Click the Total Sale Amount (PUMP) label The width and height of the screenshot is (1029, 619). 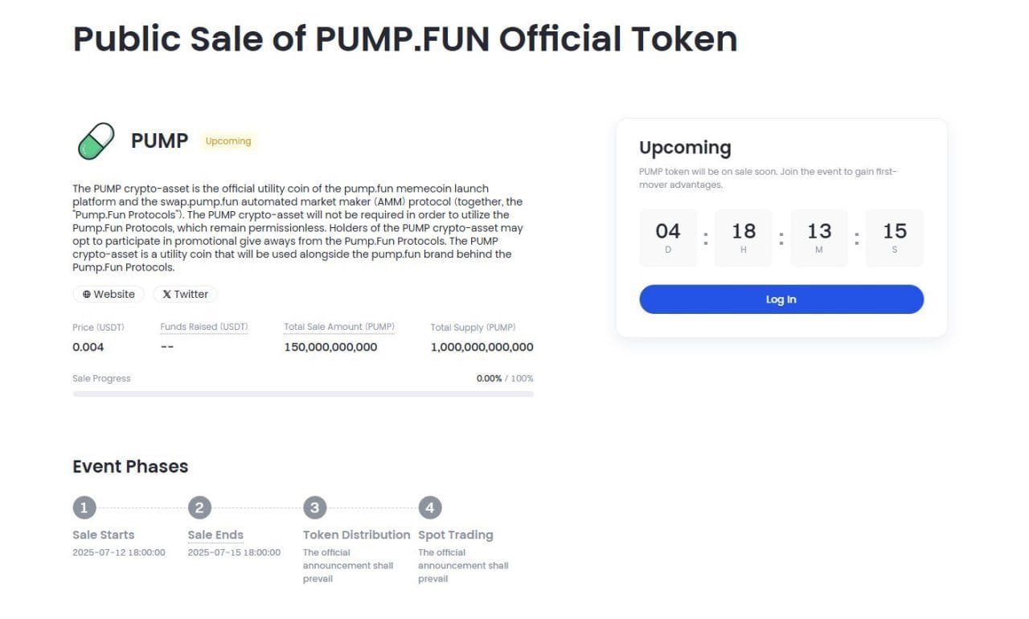click(x=338, y=327)
